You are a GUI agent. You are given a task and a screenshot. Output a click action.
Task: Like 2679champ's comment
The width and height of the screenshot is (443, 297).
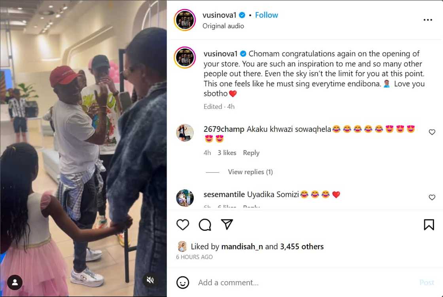click(432, 132)
